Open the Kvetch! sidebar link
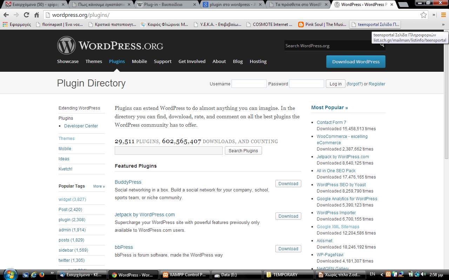Screen dimensions: 449x280 tap(65, 169)
